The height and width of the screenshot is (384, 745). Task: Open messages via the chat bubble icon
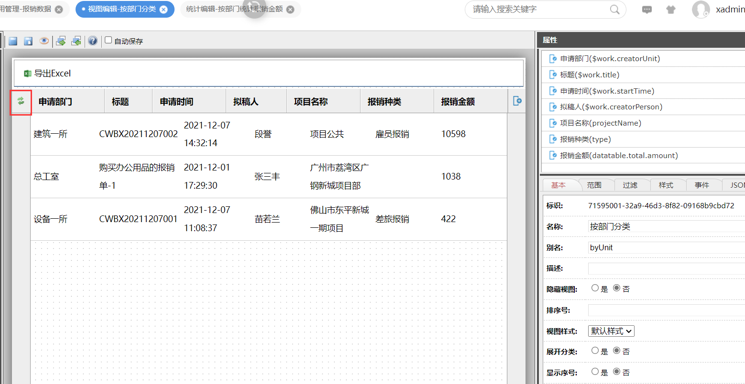pyautogui.click(x=647, y=10)
